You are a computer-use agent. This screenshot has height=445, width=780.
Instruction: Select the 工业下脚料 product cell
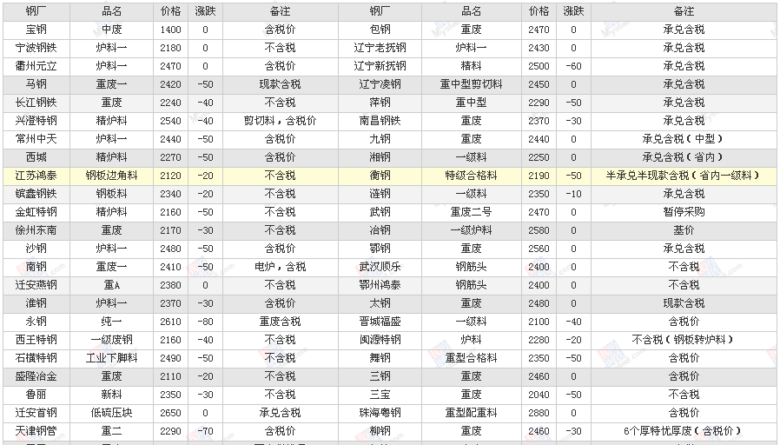111,358
